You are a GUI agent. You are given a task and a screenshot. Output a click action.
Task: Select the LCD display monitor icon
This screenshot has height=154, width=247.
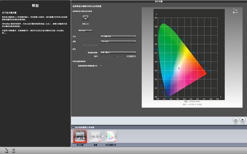(85, 17)
